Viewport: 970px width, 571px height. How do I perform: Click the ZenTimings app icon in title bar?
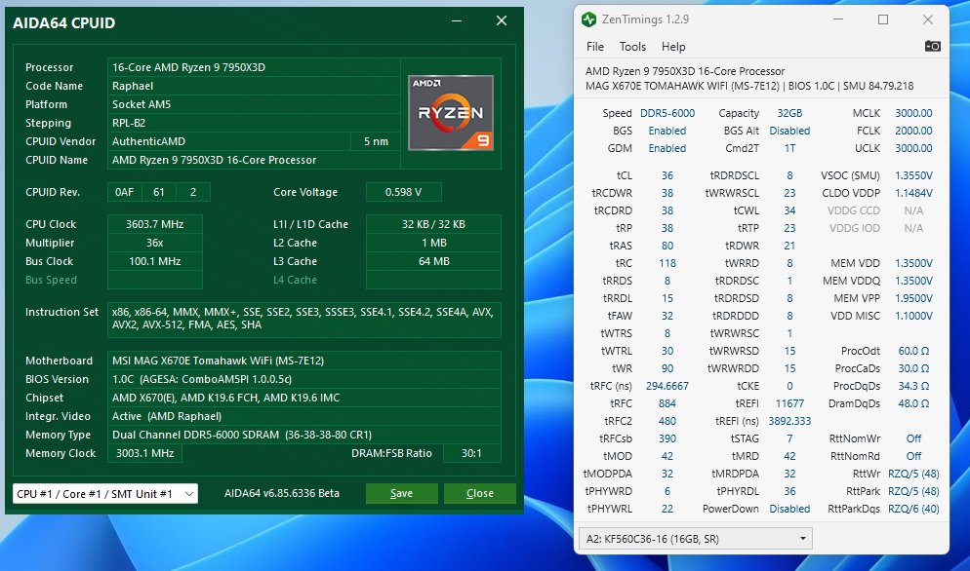(x=588, y=19)
